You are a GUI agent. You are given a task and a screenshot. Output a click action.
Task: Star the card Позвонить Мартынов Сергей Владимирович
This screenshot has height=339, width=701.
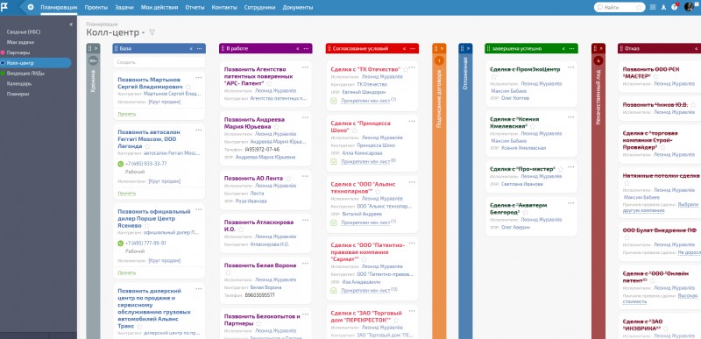point(188,87)
